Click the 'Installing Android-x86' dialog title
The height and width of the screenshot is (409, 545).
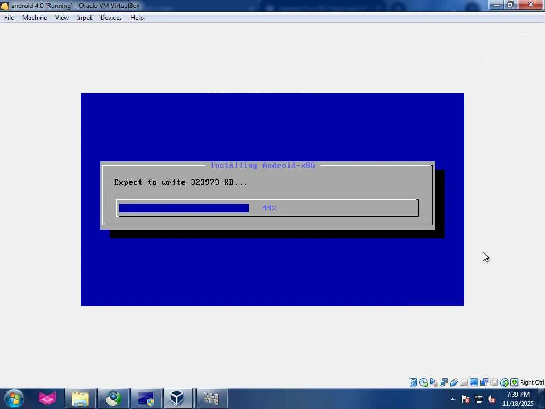point(262,165)
